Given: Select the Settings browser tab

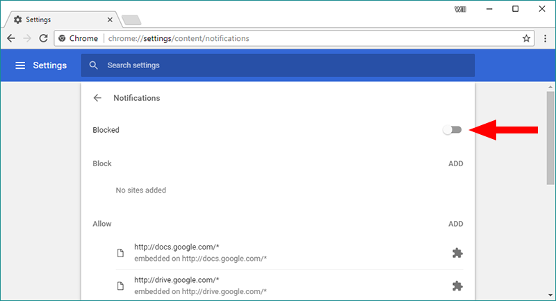Looking at the screenshot, I should tap(63, 19).
